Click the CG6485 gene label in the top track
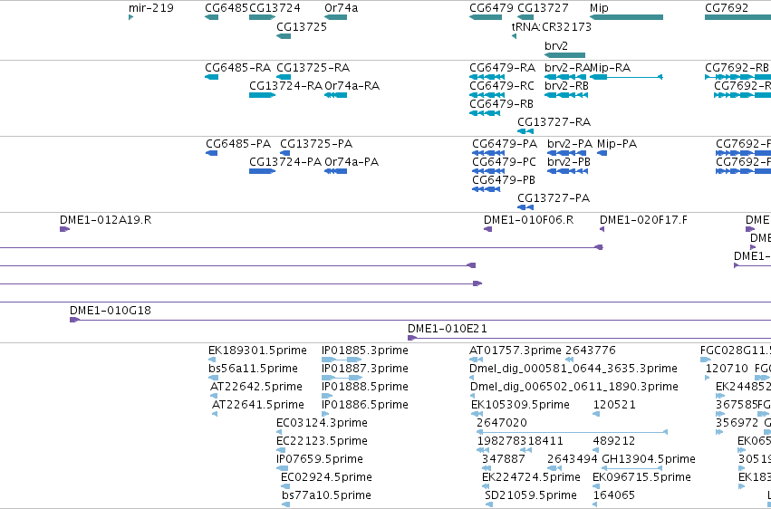Image resolution: width=771 pixels, height=509 pixels. coord(226,8)
